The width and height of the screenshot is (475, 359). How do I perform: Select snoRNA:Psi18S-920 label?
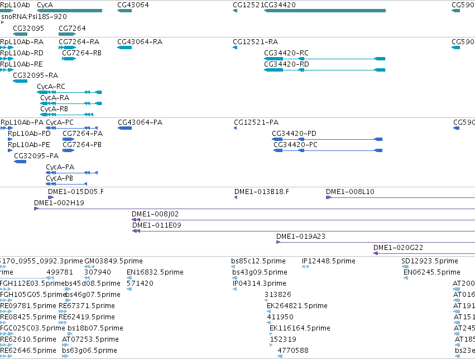34,16
